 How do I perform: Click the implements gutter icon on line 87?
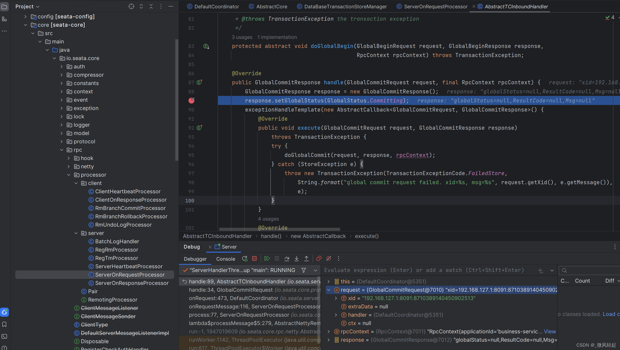pos(199,82)
